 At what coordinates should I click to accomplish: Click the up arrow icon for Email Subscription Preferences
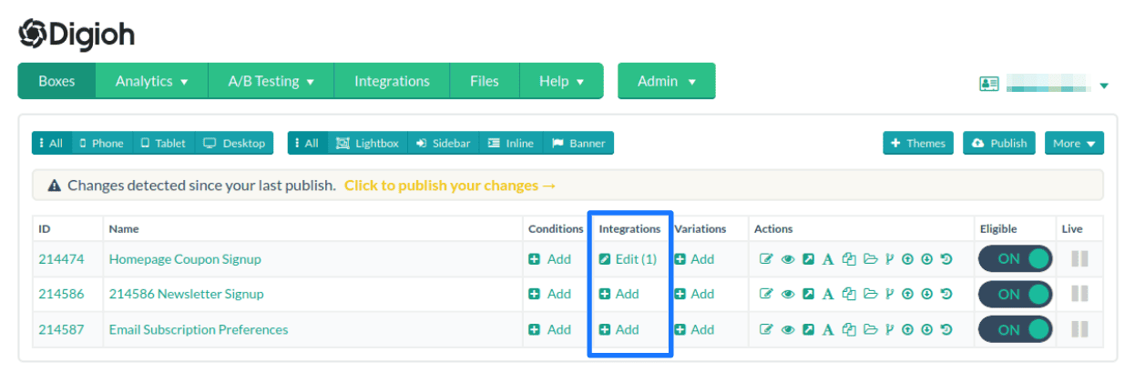tap(907, 330)
